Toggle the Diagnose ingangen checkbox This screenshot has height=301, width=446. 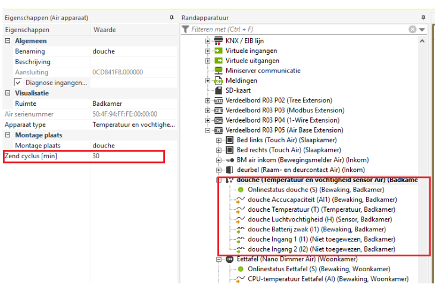[18, 83]
